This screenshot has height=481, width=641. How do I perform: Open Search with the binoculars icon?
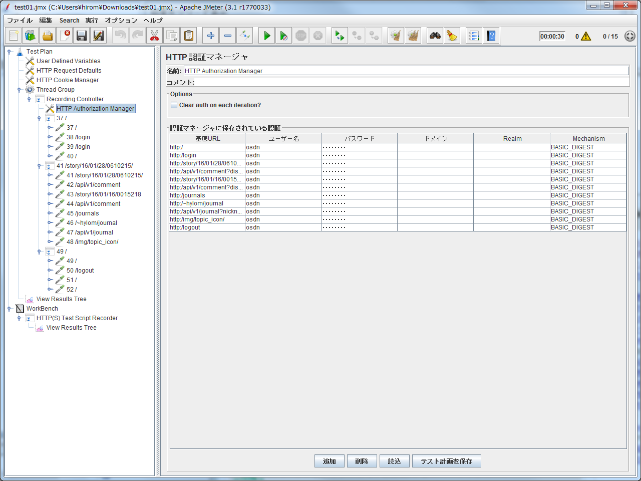pyautogui.click(x=435, y=36)
